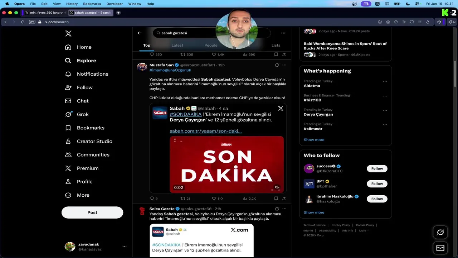458x258 pixels.
Task: Open account switcher dots beside zavadanak
Action: (125, 247)
